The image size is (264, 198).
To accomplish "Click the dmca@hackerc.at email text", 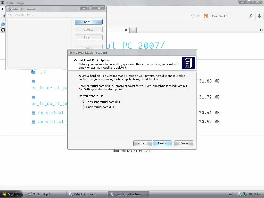I will pyautogui.click(x=132, y=151).
